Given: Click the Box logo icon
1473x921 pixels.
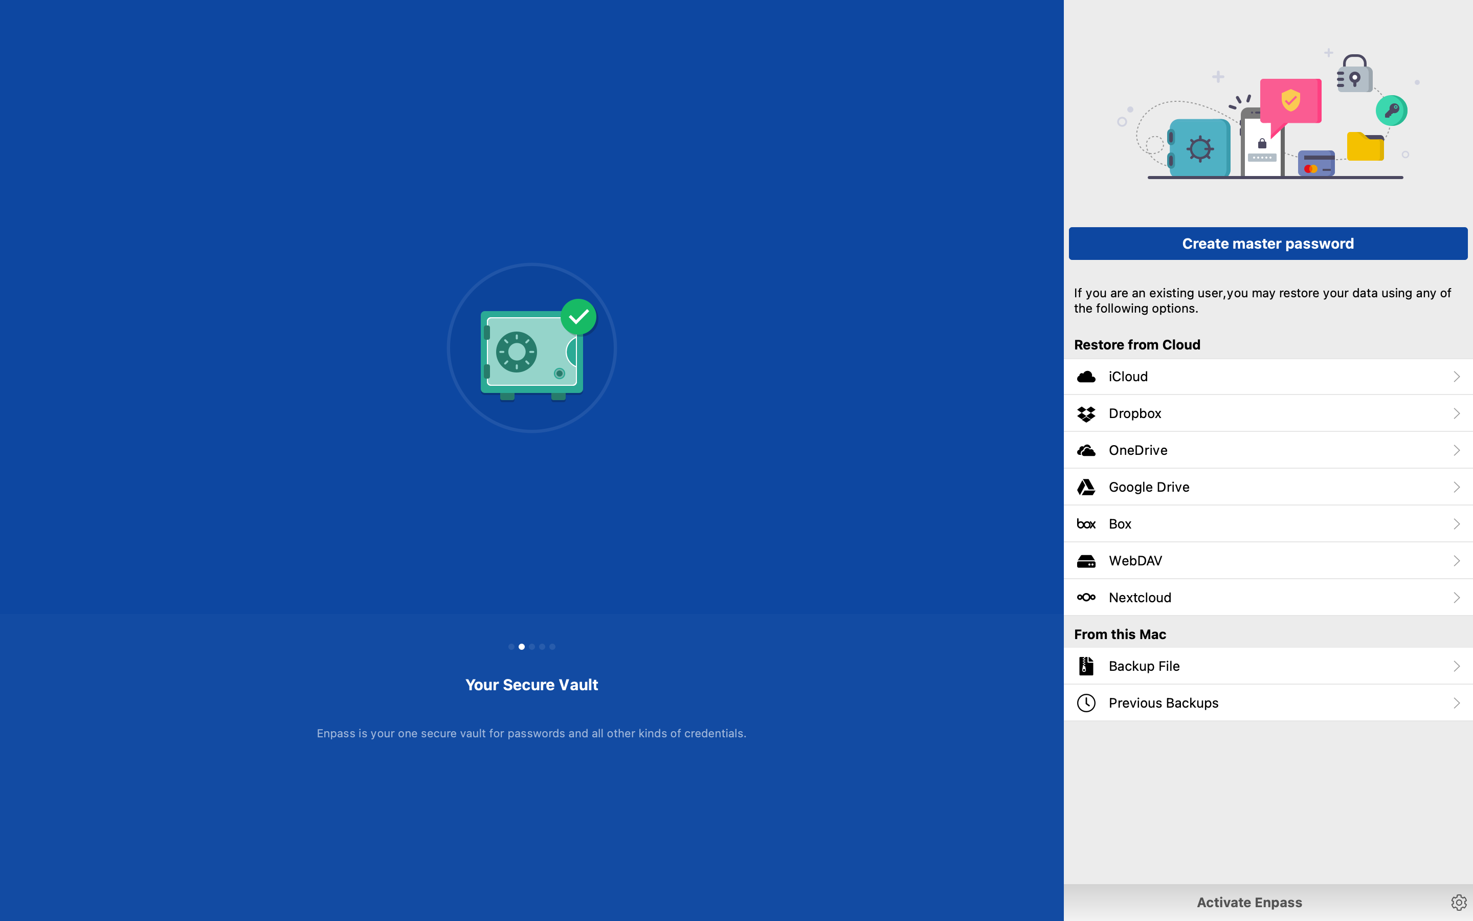Looking at the screenshot, I should point(1086,524).
